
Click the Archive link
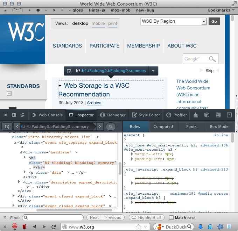[94, 103]
